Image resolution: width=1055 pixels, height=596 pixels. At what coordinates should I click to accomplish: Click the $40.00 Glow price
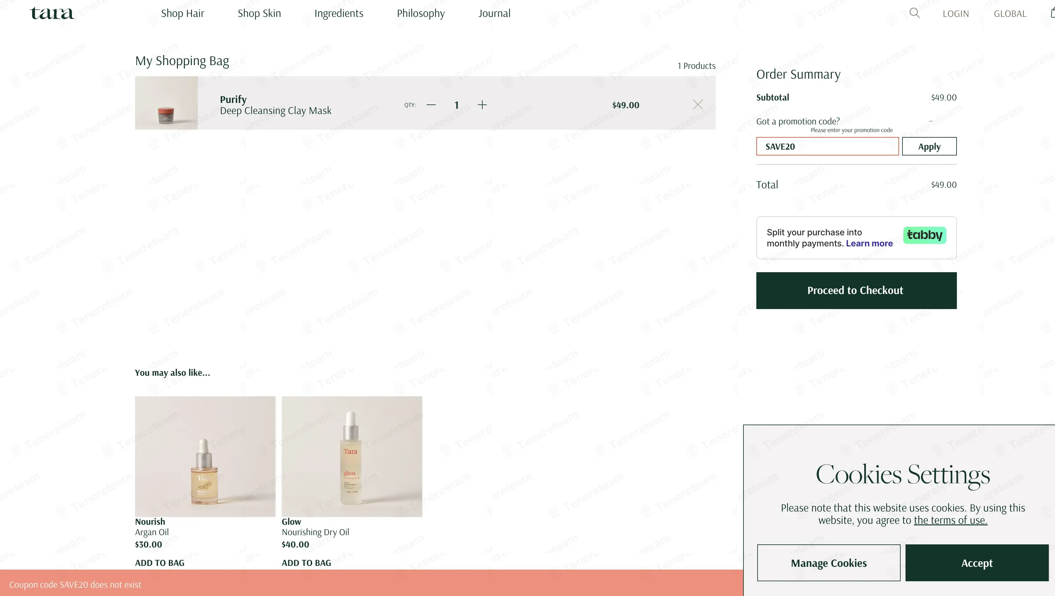[295, 544]
